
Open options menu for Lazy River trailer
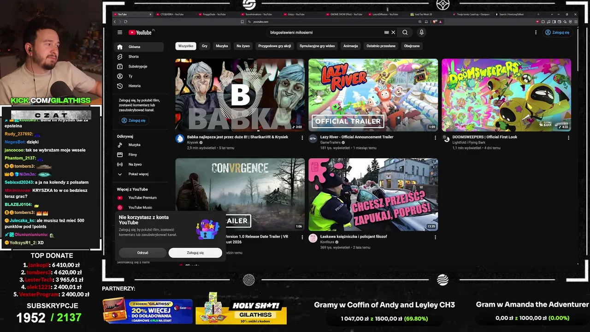[435, 137]
